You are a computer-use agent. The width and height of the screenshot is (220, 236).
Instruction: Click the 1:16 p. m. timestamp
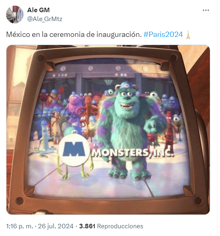[19, 226]
